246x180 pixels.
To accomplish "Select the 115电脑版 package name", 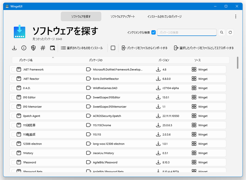I will coord(29,134).
